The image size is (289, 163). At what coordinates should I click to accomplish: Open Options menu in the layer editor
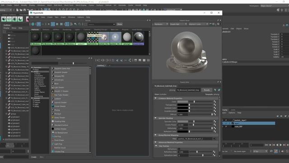coord(232,113)
